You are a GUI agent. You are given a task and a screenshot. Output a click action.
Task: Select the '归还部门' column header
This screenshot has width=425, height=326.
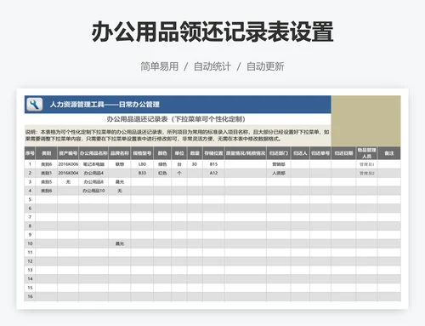[279, 153]
